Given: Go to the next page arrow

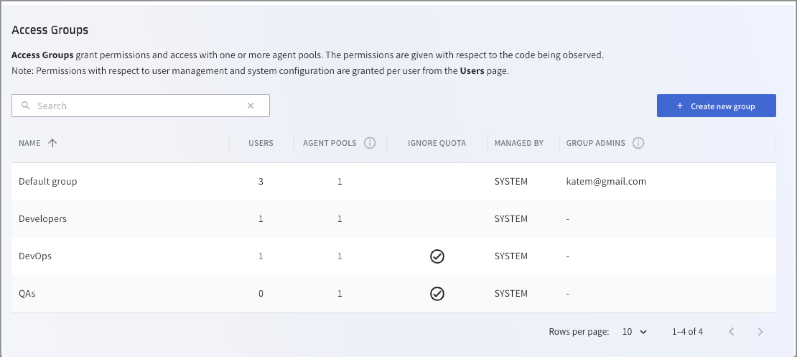Looking at the screenshot, I should tap(760, 331).
